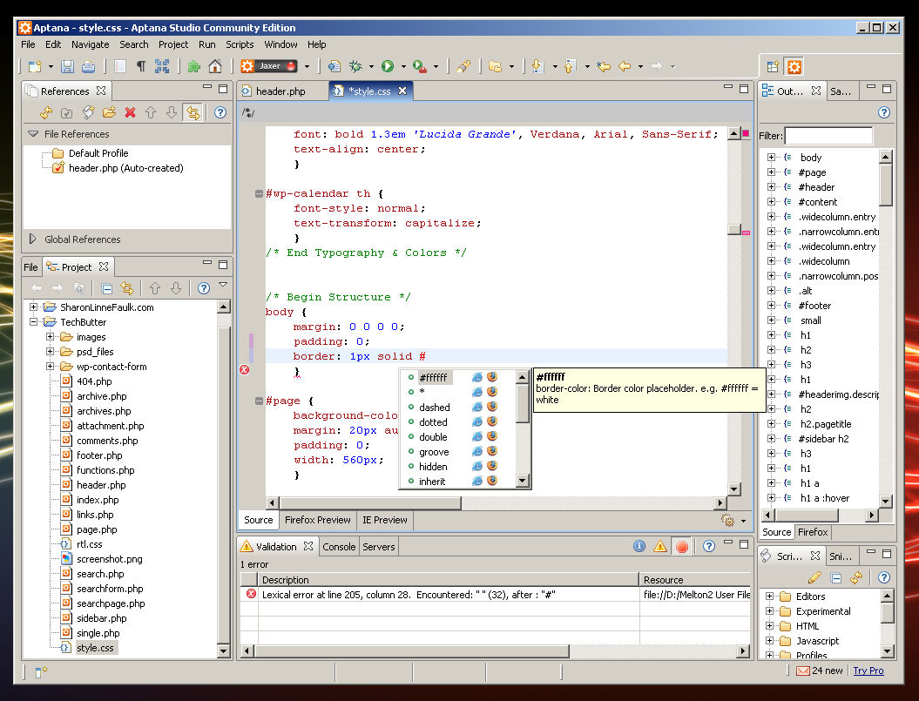Screen dimensions: 919x701
Task: Click the bug Debug icon in the toolbar
Action: click(x=355, y=66)
